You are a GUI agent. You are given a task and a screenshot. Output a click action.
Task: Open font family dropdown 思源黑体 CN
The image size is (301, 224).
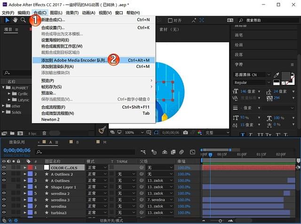pos(252,75)
